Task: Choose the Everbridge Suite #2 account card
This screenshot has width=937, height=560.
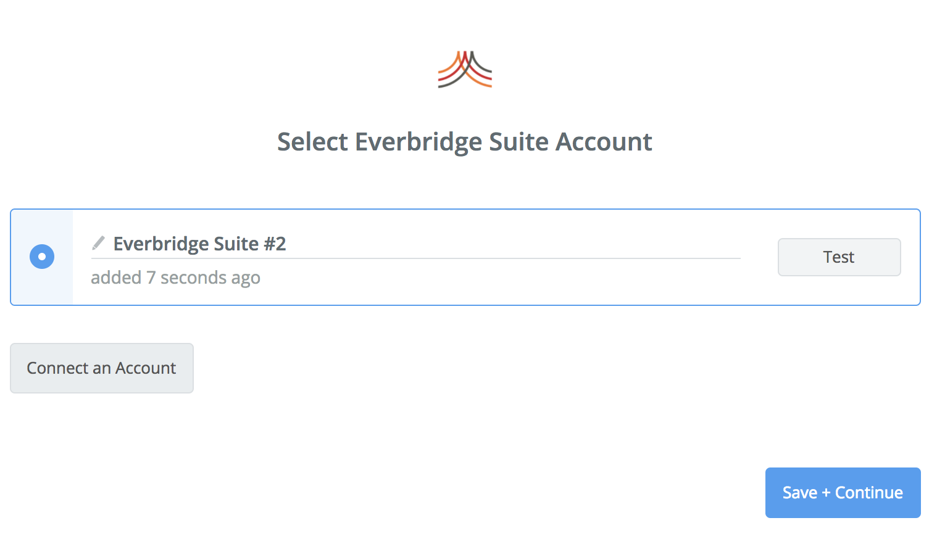Action: (465, 257)
